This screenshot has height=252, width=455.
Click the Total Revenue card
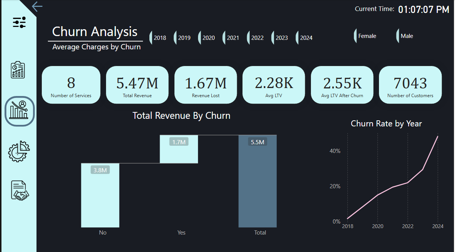(x=137, y=85)
